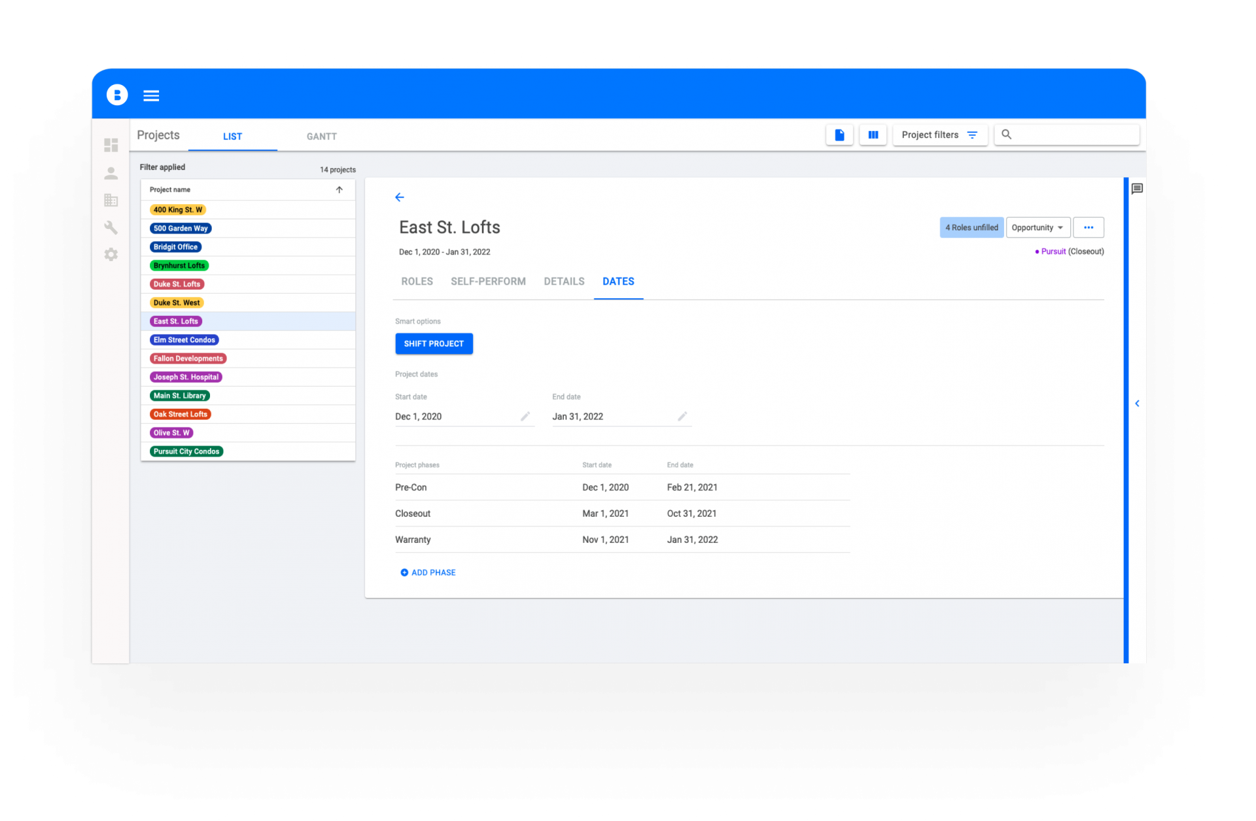Open the people icon in the sidebar
Viewport: 1256px width, 821px height.
tap(111, 173)
